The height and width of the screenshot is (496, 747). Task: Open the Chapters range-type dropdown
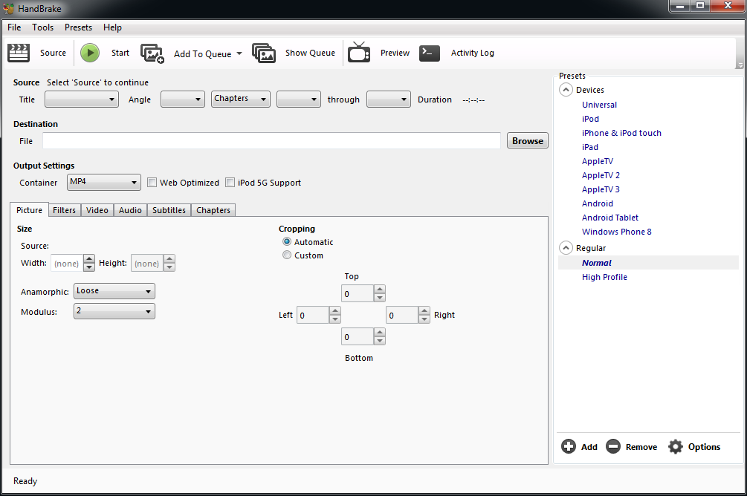coord(241,99)
